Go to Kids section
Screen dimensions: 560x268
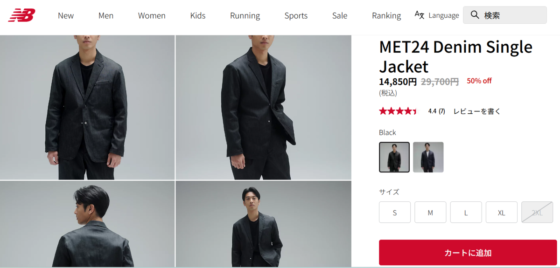click(198, 15)
